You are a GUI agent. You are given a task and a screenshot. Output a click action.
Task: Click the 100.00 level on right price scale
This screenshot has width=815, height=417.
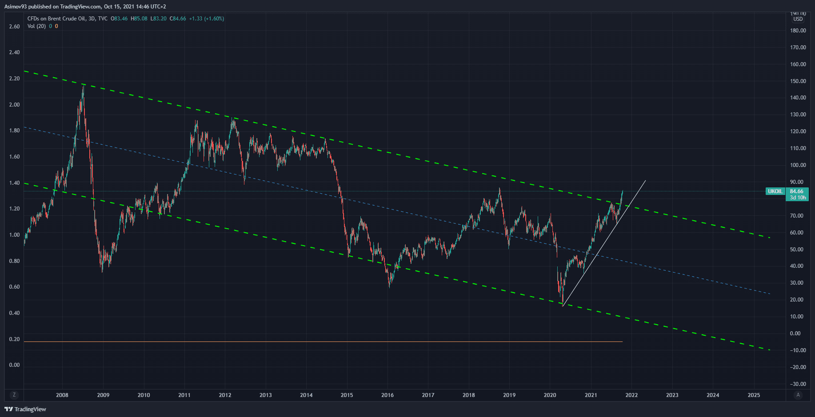click(x=798, y=165)
